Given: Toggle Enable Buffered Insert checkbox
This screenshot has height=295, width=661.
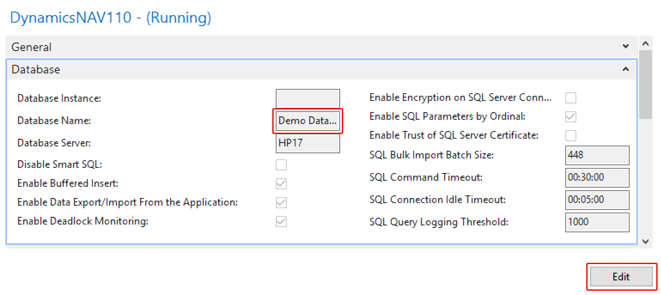Looking at the screenshot, I should pos(281,184).
